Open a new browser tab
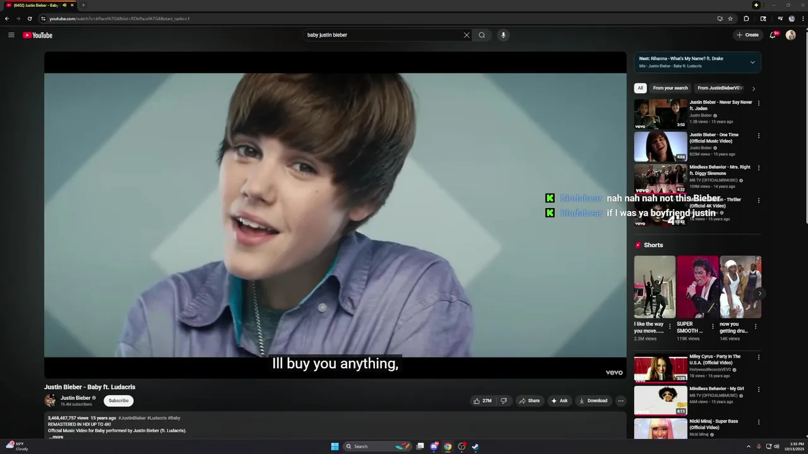The width and height of the screenshot is (808, 454). pos(83,5)
